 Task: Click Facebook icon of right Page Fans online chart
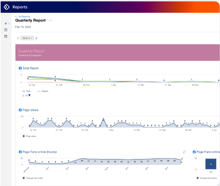tap(194, 152)
